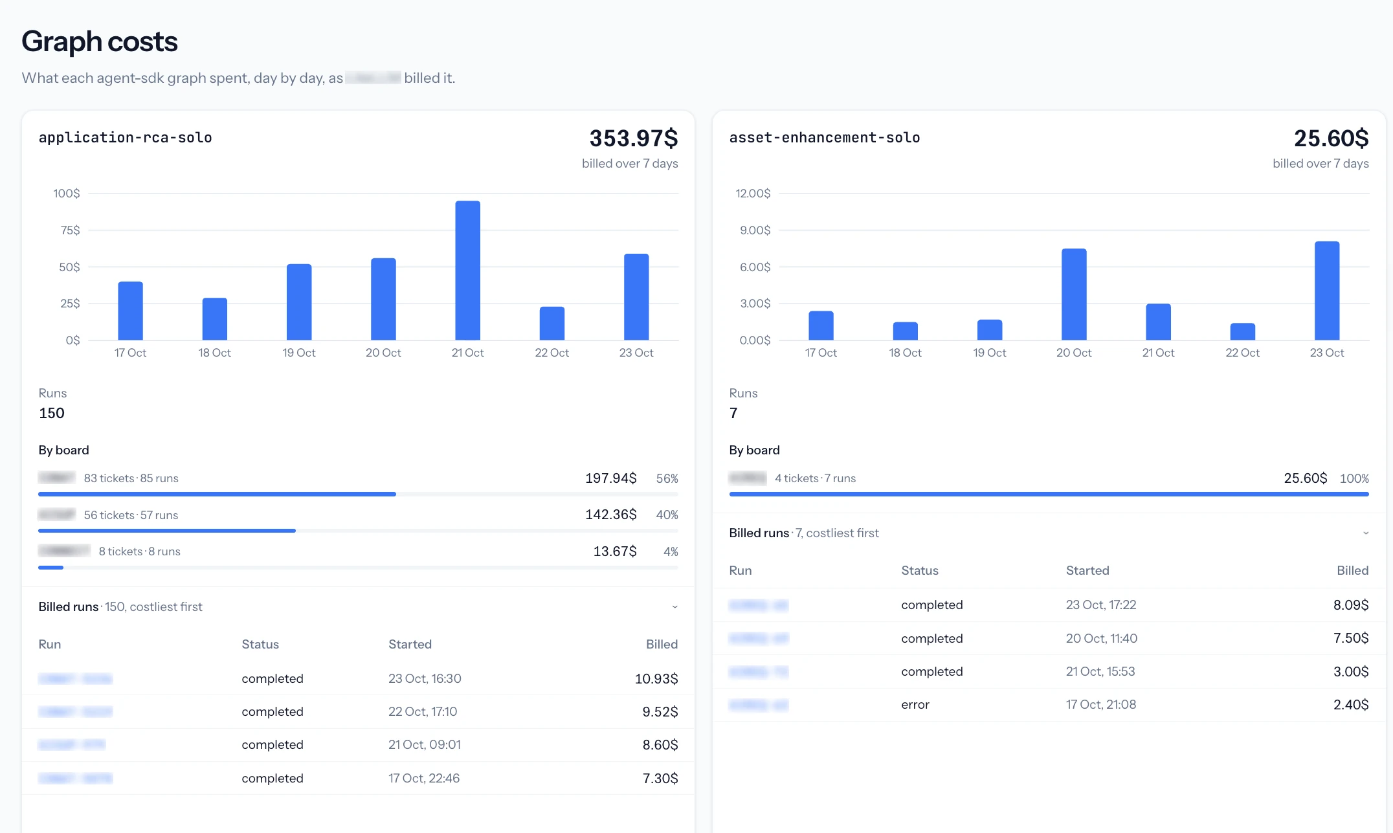The image size is (1393, 833).
Task: Click the 21 Oct bar in asset-enhancement-solo chart
Action: pyautogui.click(x=1158, y=322)
